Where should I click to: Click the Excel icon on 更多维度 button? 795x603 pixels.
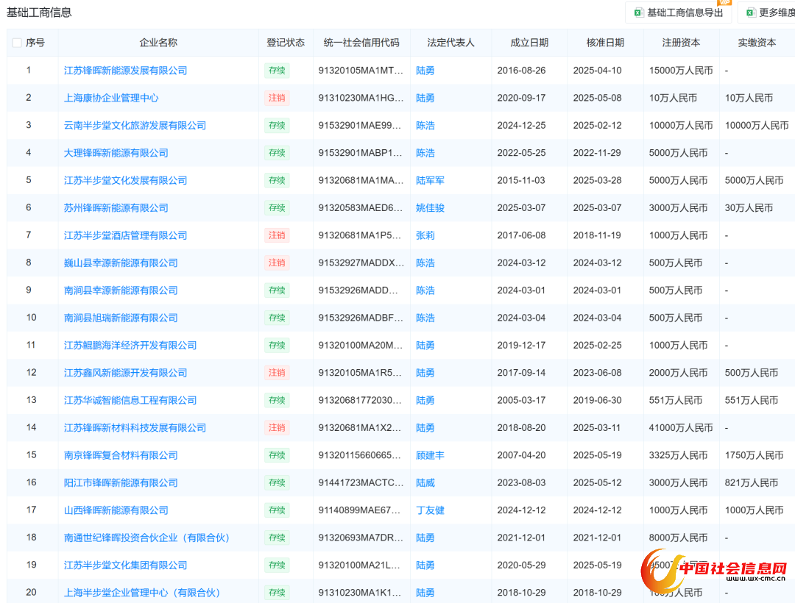750,13
